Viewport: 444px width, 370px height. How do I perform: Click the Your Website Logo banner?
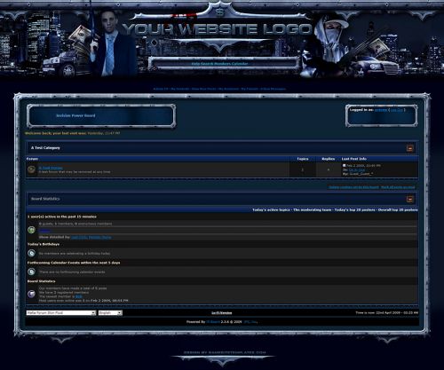218,29
